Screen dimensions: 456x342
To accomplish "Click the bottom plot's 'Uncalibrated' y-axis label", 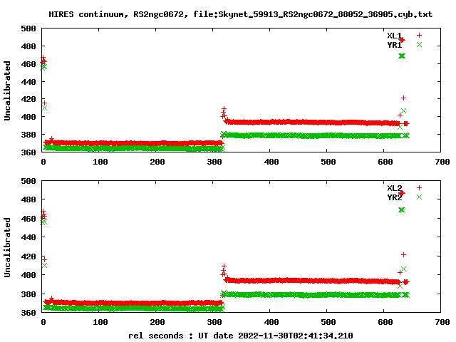I will (x=7, y=247).
